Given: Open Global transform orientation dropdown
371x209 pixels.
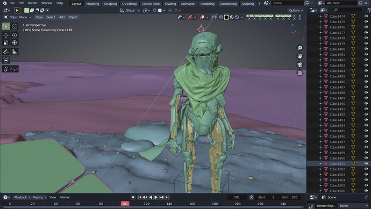Looking at the screenshot, I should pos(130,10).
